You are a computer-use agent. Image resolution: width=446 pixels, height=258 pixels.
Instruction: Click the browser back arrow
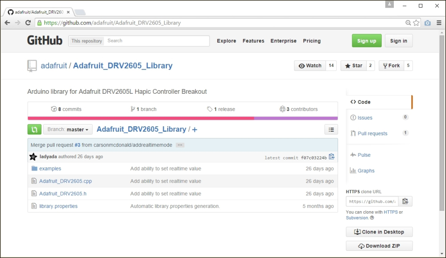(x=8, y=23)
